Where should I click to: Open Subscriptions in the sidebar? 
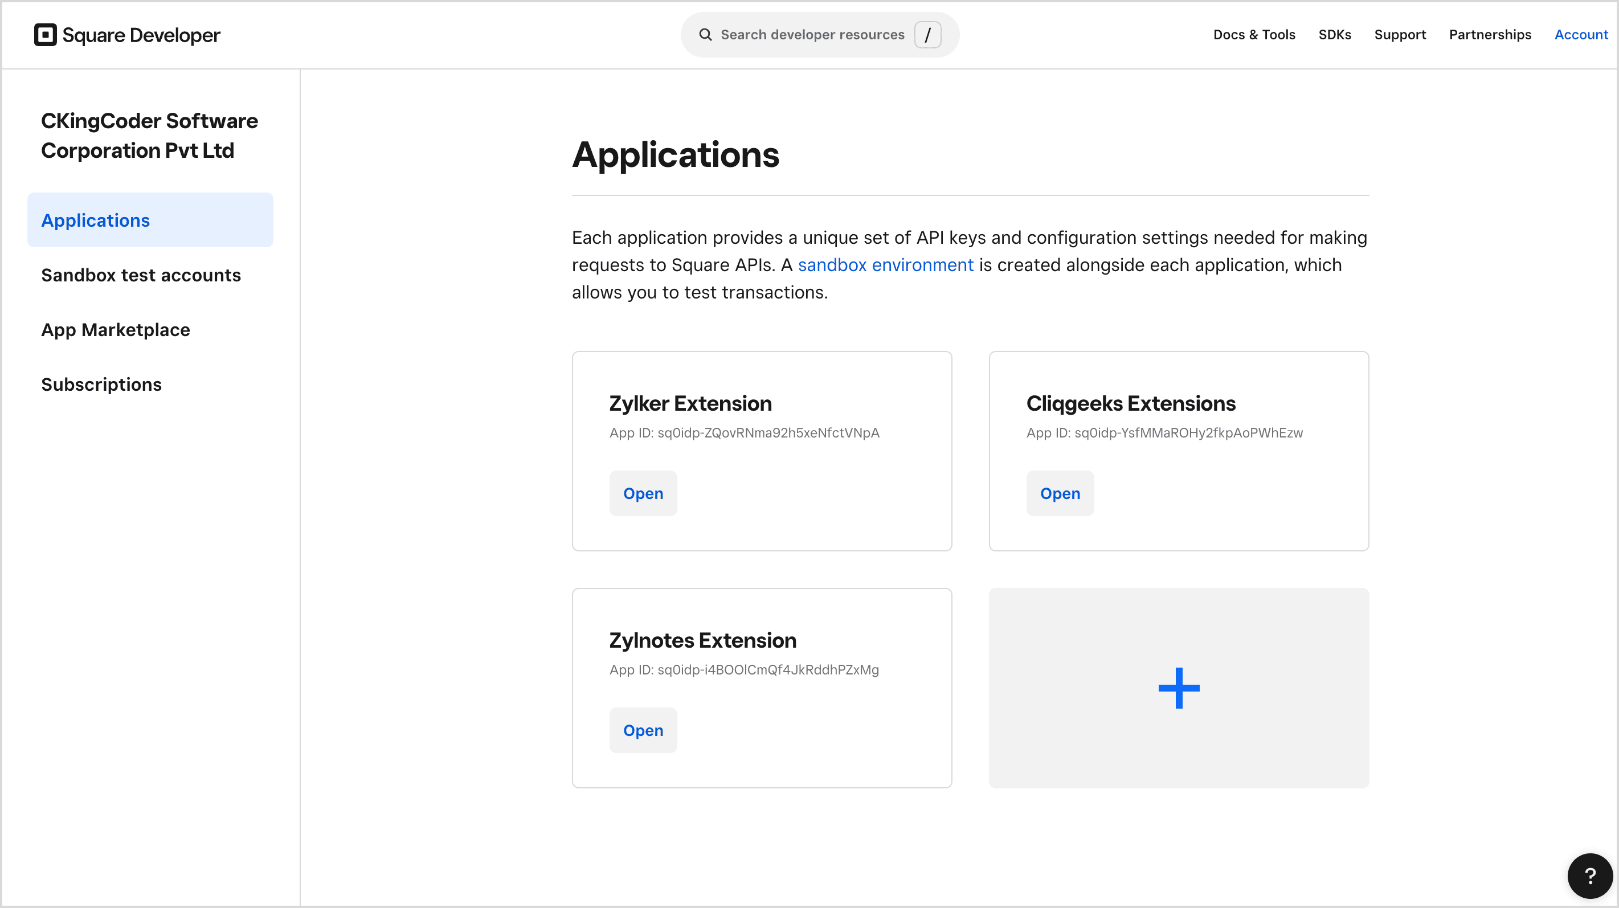click(101, 384)
